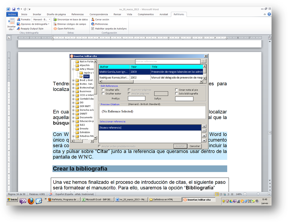Screen dimensions: 288x222
Task: Check the Suprimir páginas option
Action: 129,90
